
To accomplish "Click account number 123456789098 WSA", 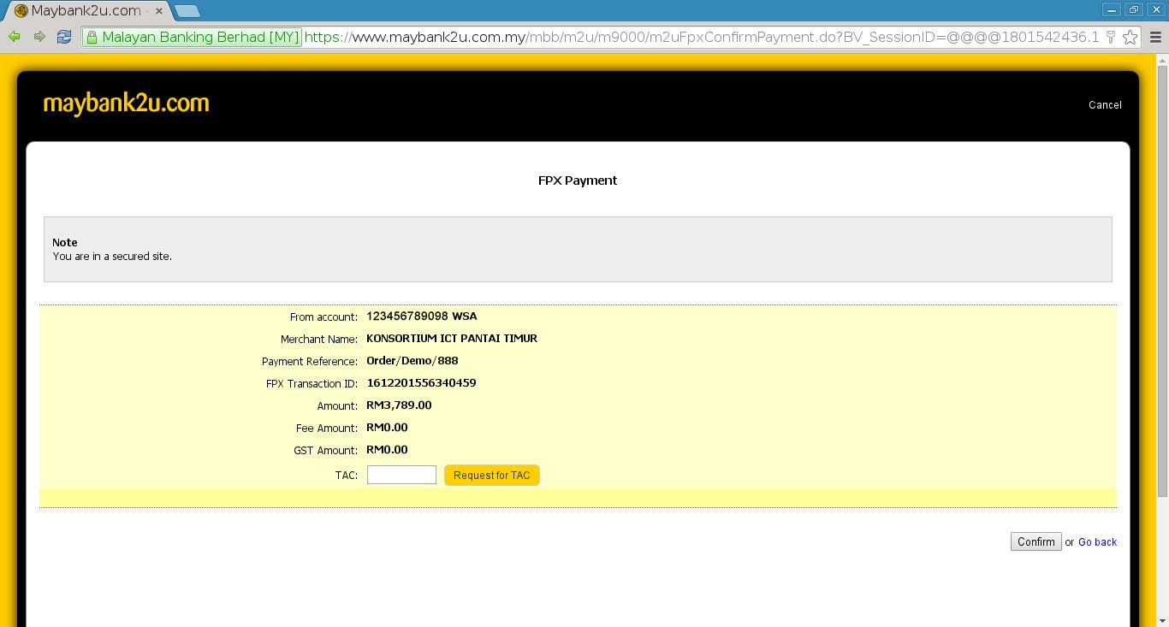I will coord(422,316).
